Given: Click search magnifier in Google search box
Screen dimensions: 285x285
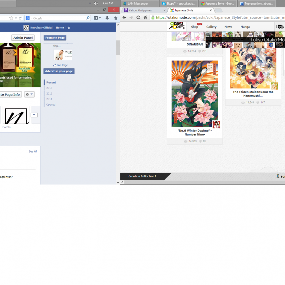Looking at the screenshot, I should point(88,18).
